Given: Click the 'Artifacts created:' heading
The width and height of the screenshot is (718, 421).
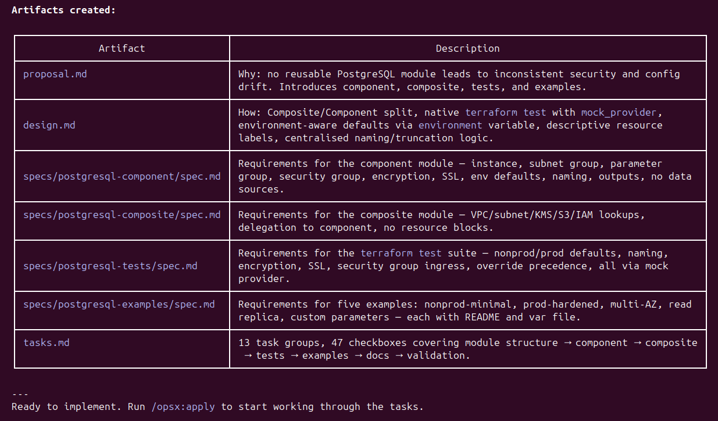Looking at the screenshot, I should coord(63,10).
